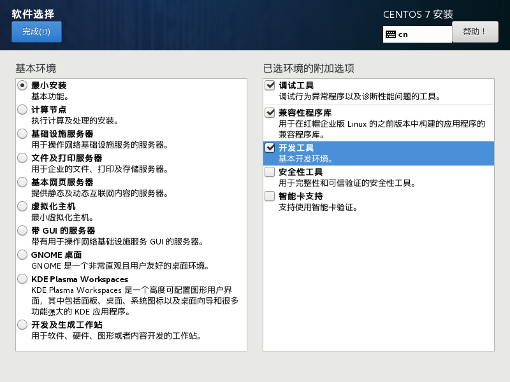The width and height of the screenshot is (510, 382).
Task: Click the GNOME 是一个非常直观 description
Action: click(120, 266)
